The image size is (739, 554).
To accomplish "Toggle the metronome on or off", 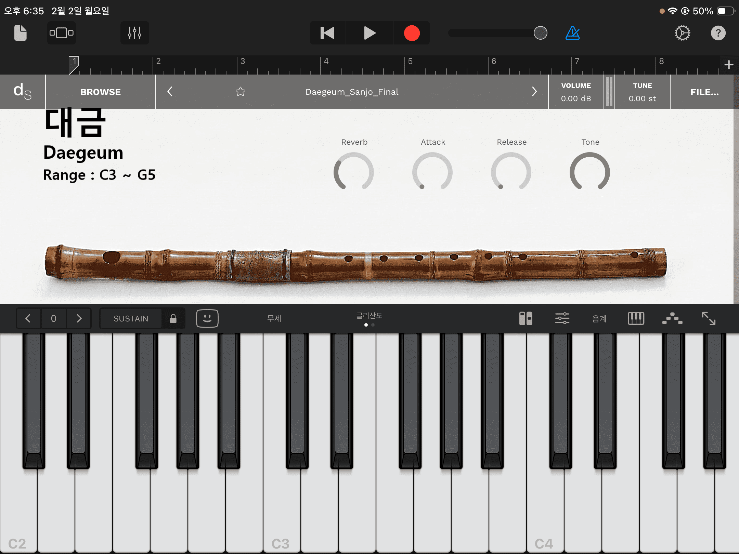I will (x=572, y=33).
